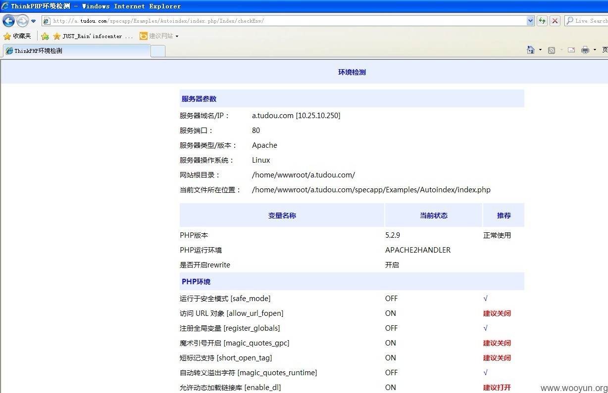Click 建议关闭 in the magic_quotes_gpc row
This screenshot has height=393, width=608.
(497, 343)
